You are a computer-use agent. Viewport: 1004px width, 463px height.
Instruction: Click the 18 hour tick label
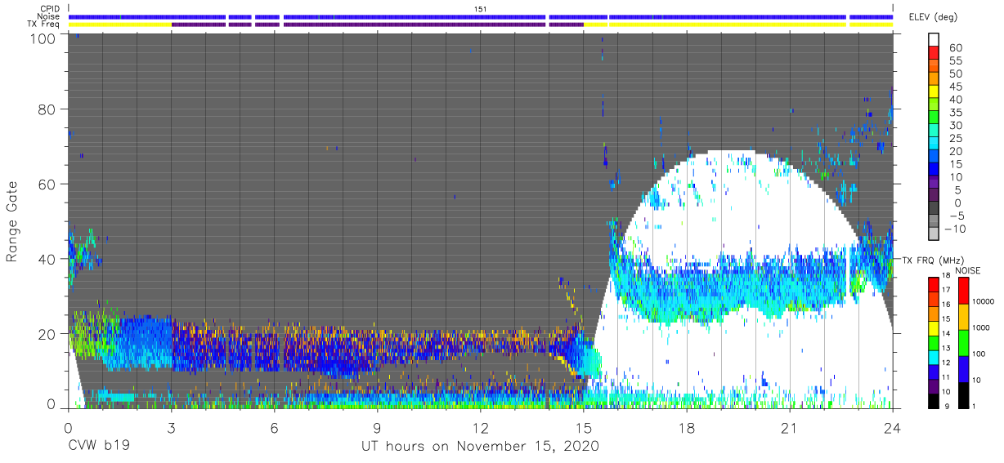point(686,428)
